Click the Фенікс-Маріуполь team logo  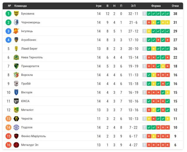coord(16,136)
